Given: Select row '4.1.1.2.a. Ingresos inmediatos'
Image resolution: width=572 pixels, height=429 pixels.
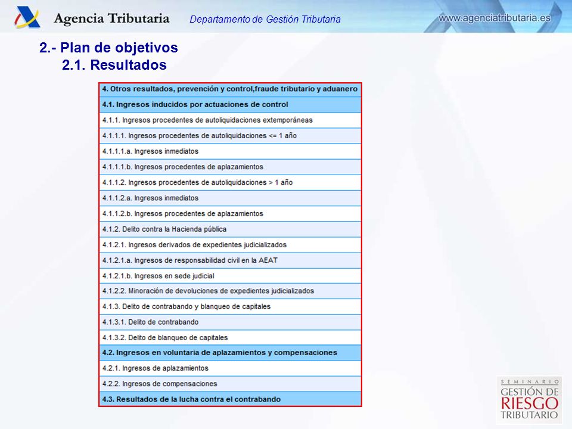Looking at the screenshot, I should point(230,198).
